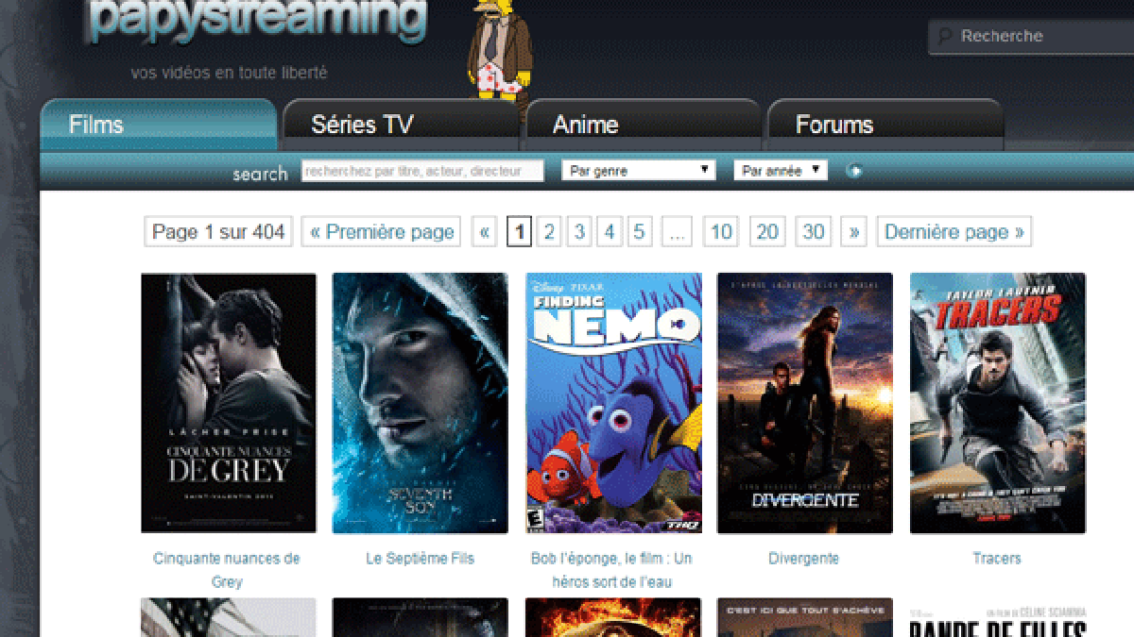1134x637 pixels.
Task: Open the Finding Nemo poster
Action: pos(613,403)
